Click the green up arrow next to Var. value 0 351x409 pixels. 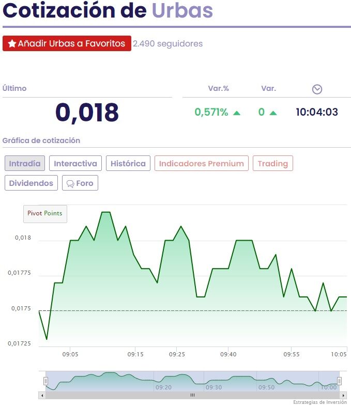tap(273, 113)
